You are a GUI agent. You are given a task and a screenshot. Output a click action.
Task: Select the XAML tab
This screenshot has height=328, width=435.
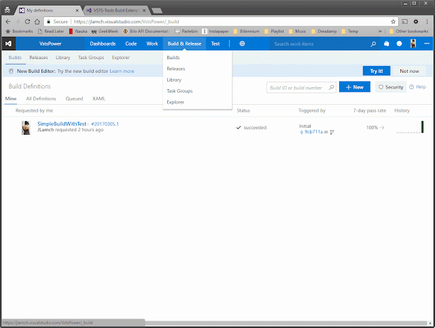tap(99, 99)
